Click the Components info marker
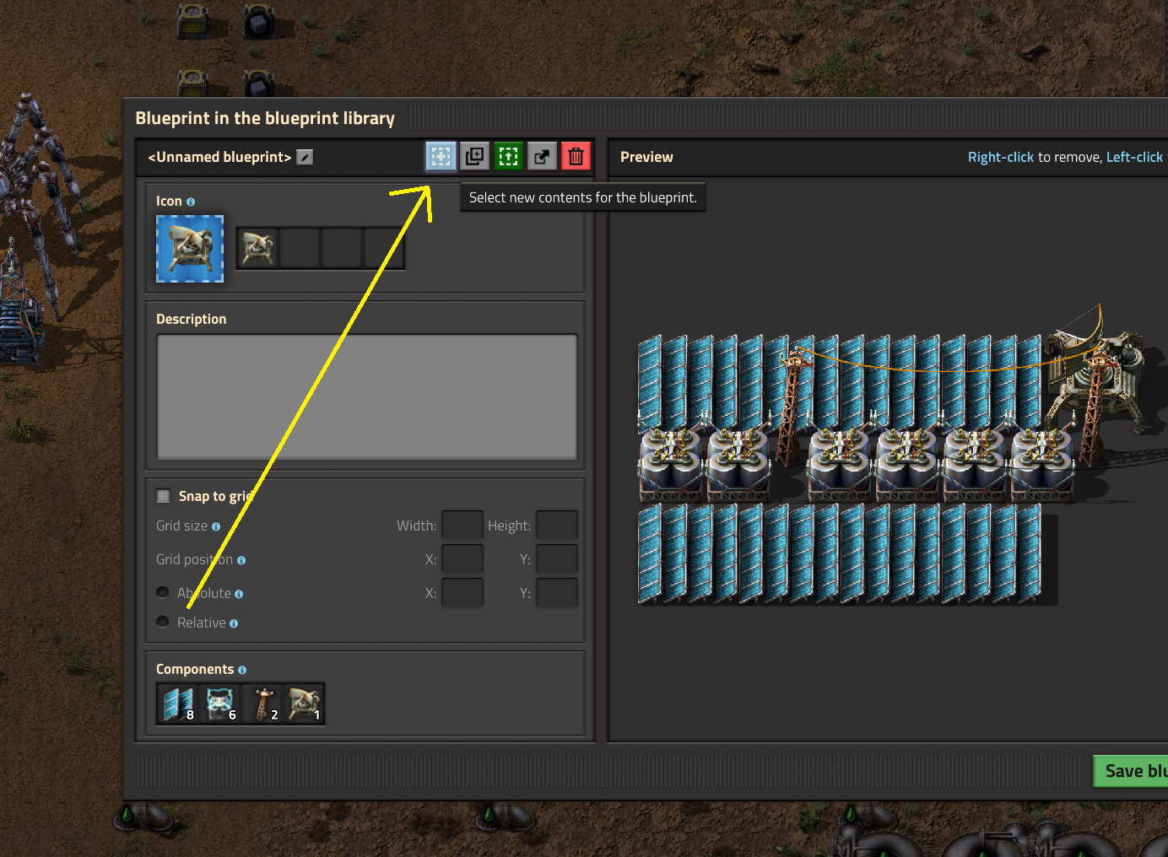 pyautogui.click(x=242, y=670)
